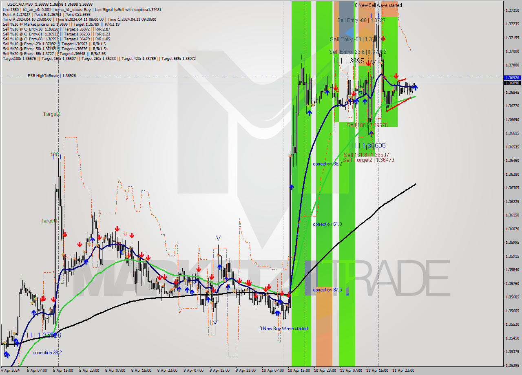Click the 1.35295 price axis label

[512, 365]
